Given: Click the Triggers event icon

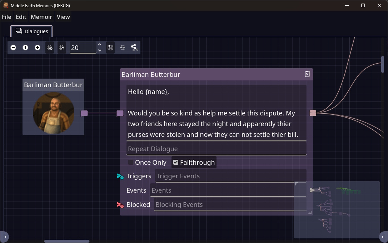Looking at the screenshot, I should point(120,176).
